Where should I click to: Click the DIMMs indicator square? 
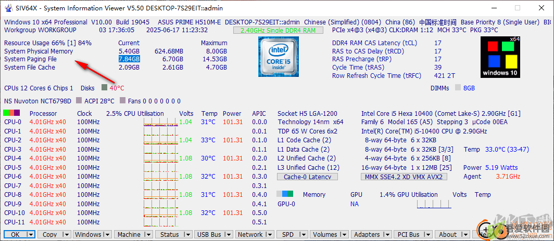click(x=458, y=87)
